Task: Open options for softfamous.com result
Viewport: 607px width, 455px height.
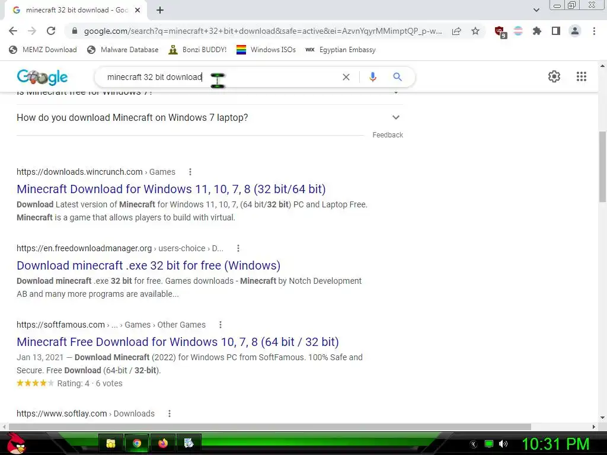Action: pyautogui.click(x=221, y=325)
